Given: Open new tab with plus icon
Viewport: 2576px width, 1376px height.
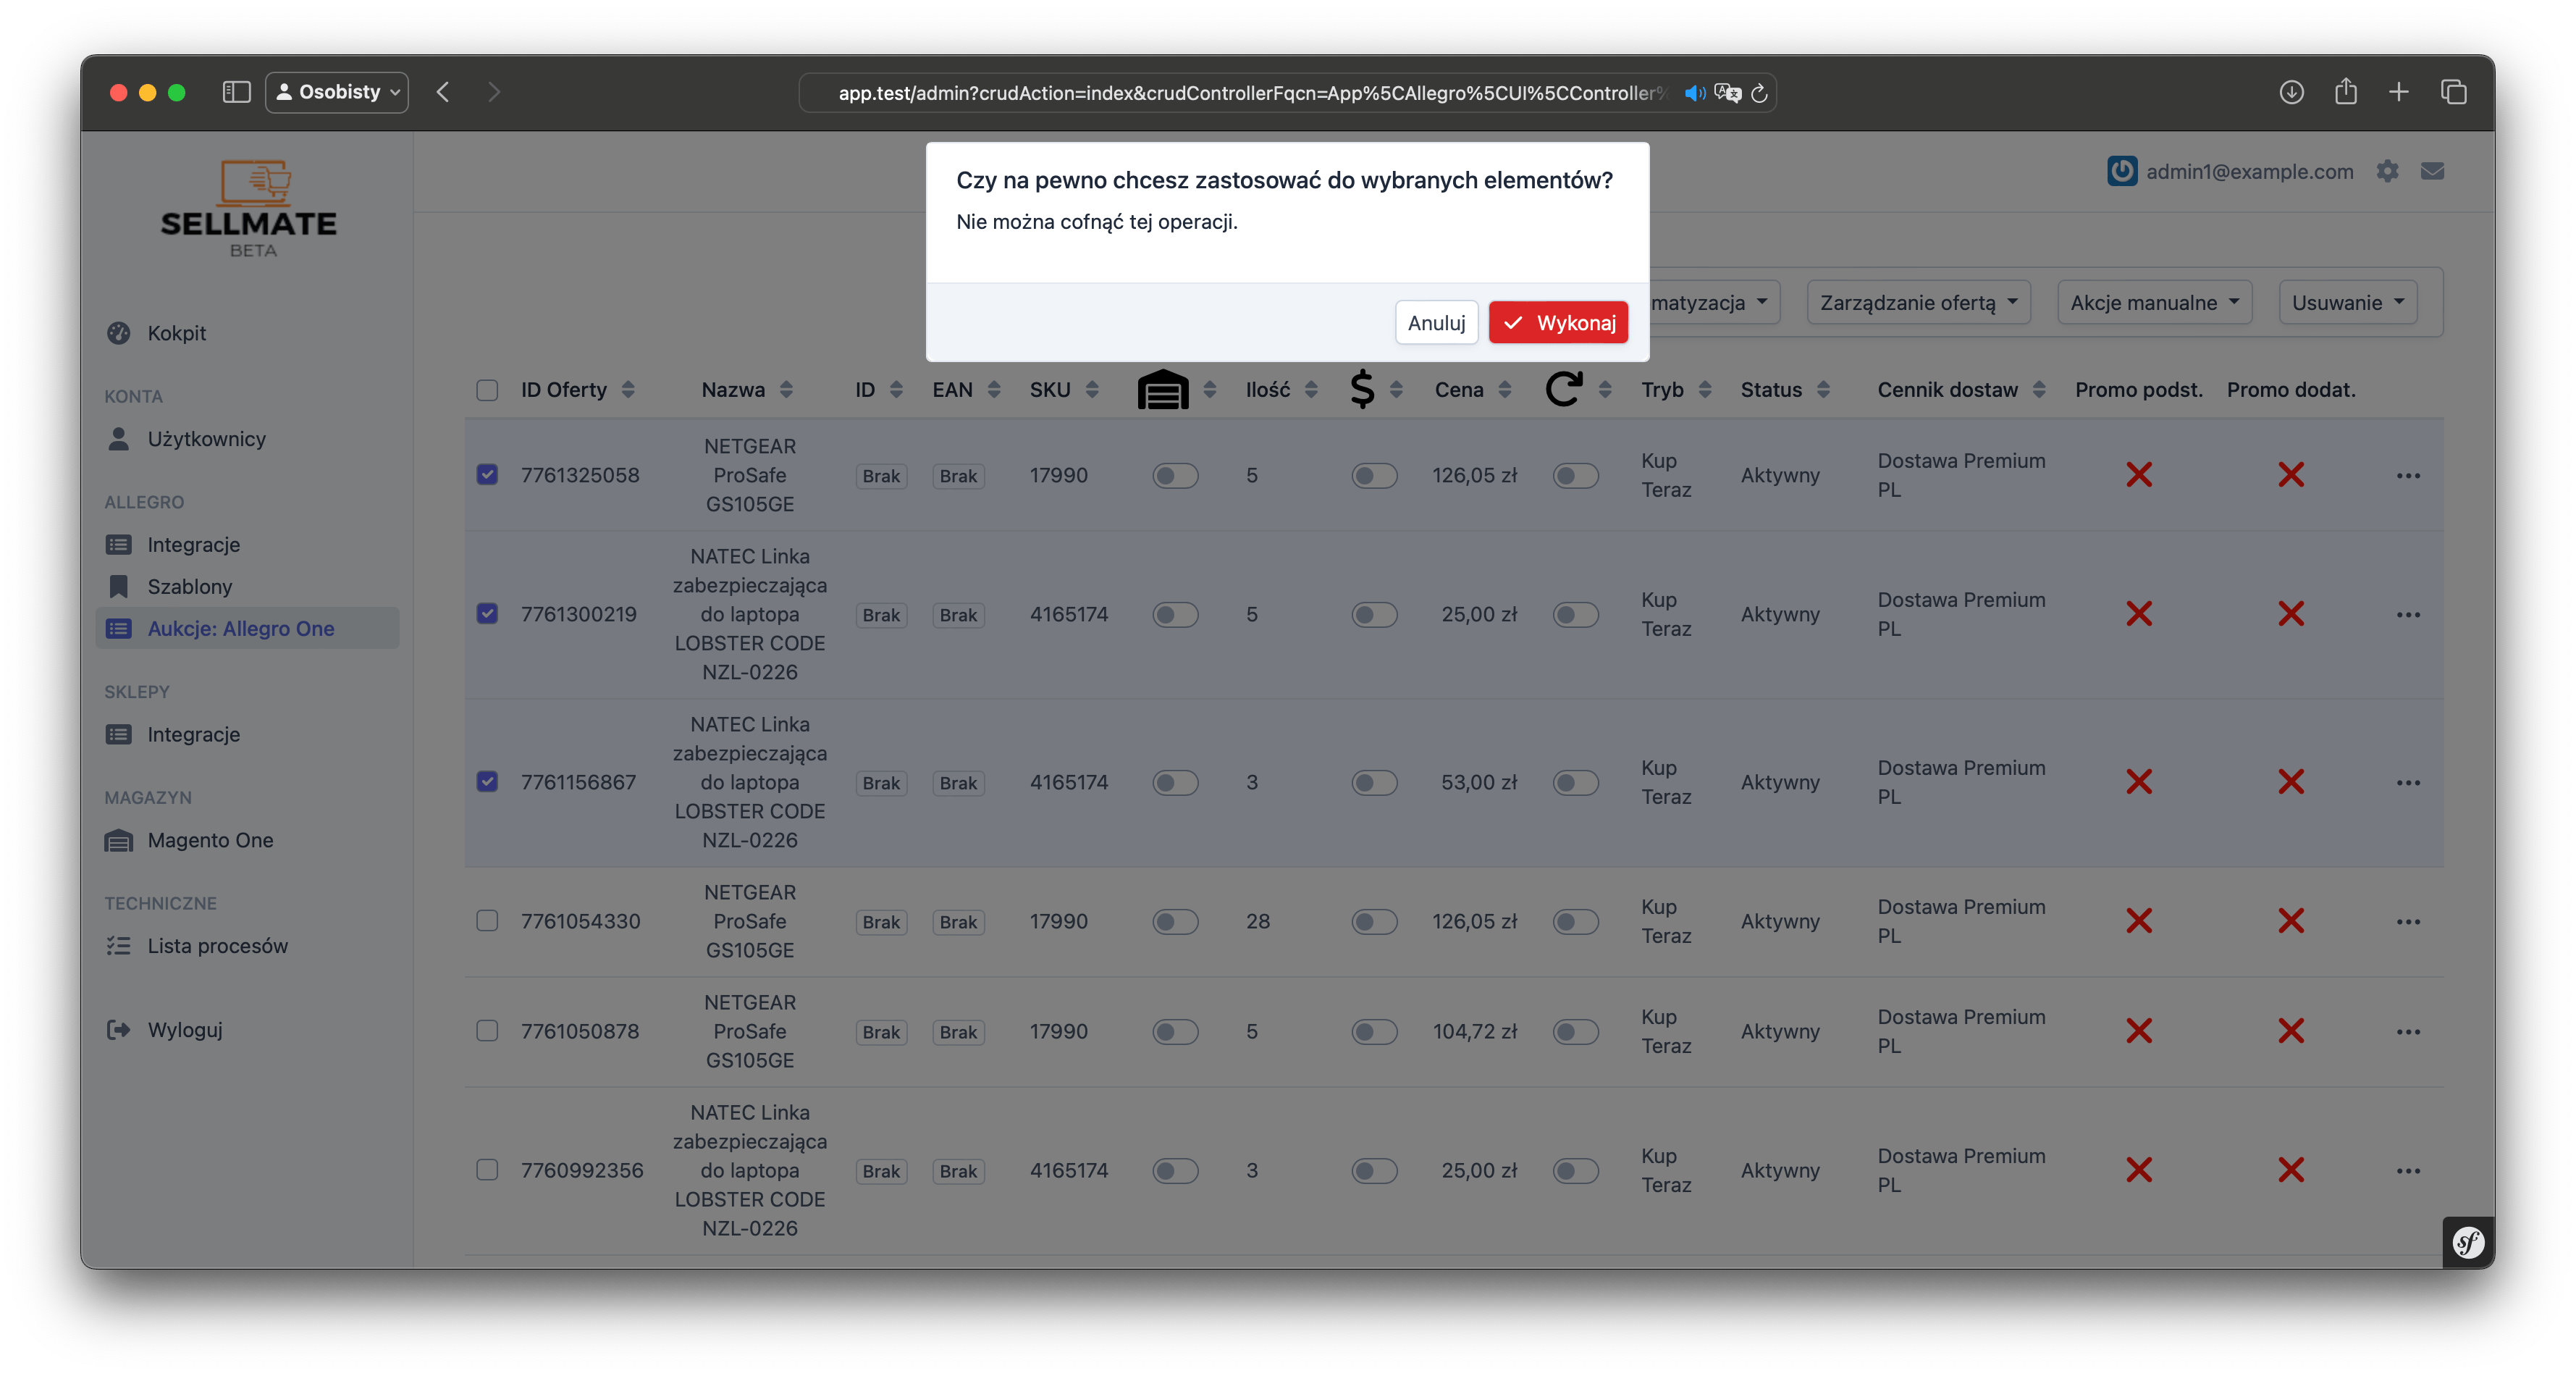Looking at the screenshot, I should [2398, 92].
